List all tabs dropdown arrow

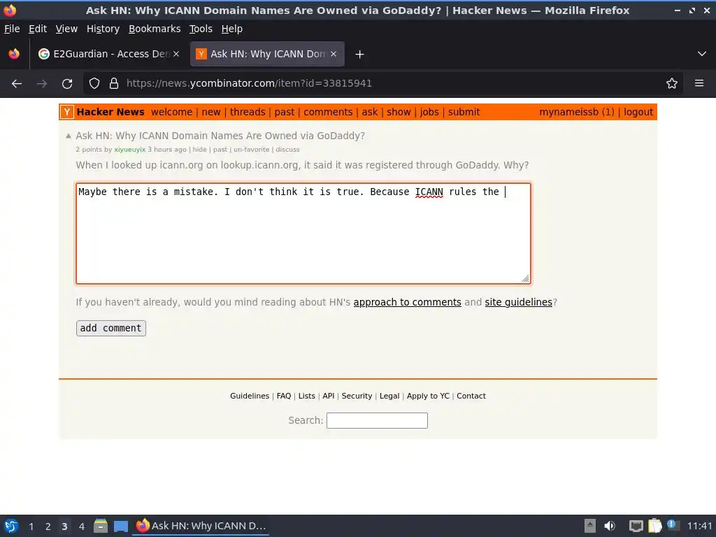702,54
